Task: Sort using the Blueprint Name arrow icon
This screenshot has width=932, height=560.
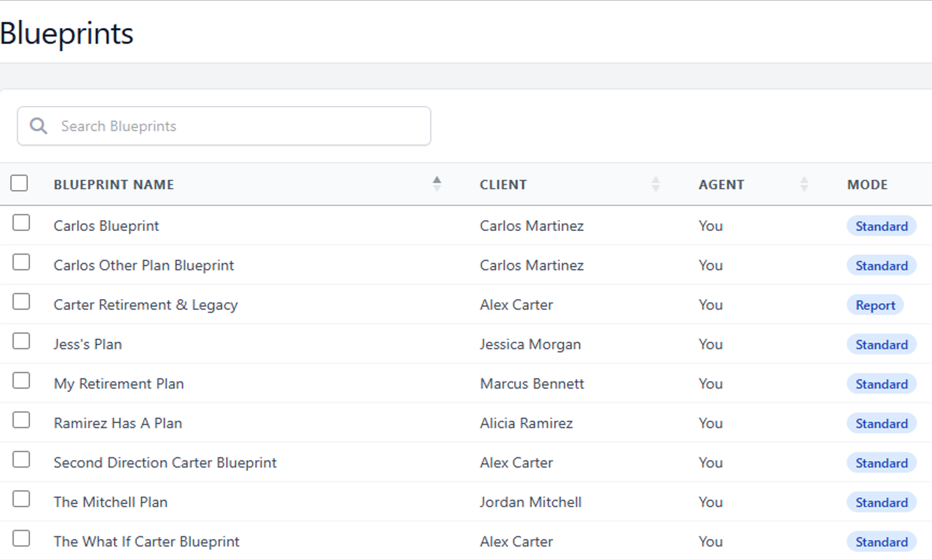Action: pyautogui.click(x=437, y=184)
